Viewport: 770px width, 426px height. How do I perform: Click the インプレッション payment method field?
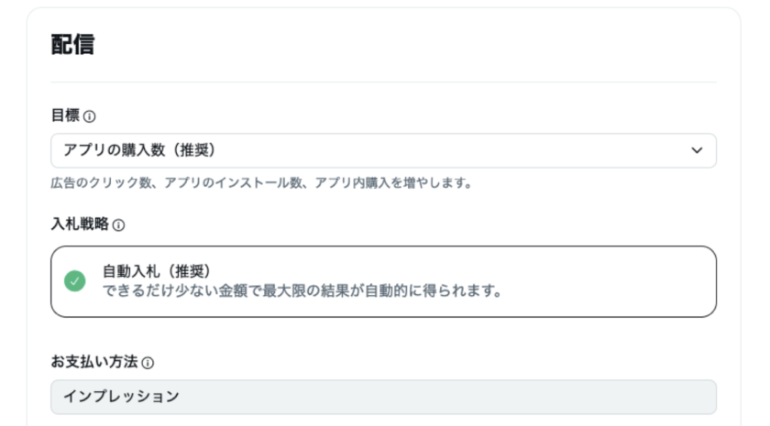(x=383, y=397)
